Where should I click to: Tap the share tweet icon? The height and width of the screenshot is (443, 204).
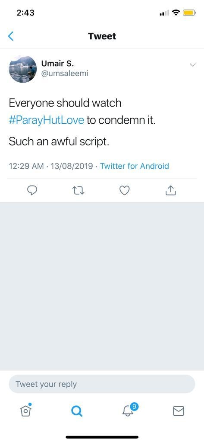click(170, 191)
